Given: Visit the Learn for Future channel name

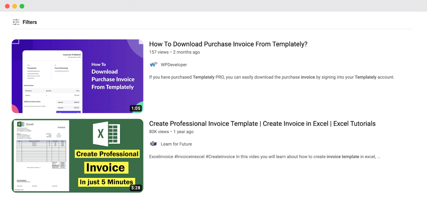Looking at the screenshot, I should pyautogui.click(x=176, y=144).
